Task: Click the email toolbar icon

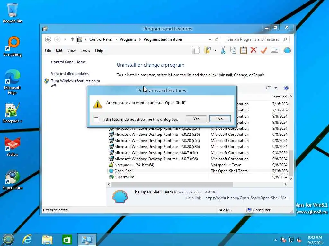Action: 274,50
